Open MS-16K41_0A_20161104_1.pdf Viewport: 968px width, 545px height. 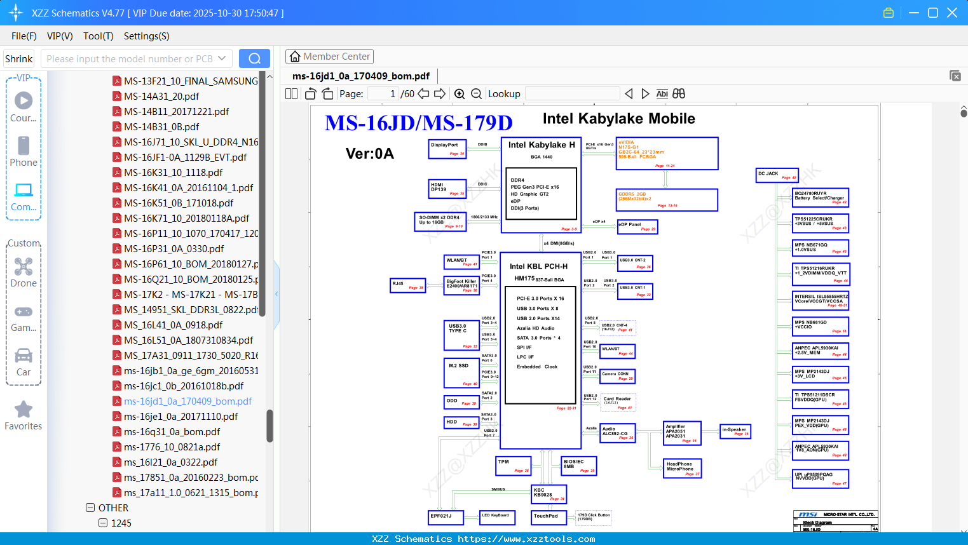[189, 188]
